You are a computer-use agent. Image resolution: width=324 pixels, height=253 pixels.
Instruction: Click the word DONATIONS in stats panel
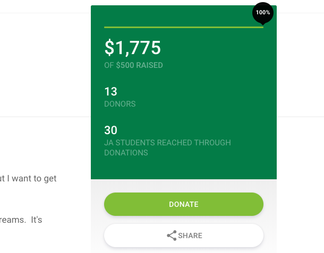[x=126, y=153]
